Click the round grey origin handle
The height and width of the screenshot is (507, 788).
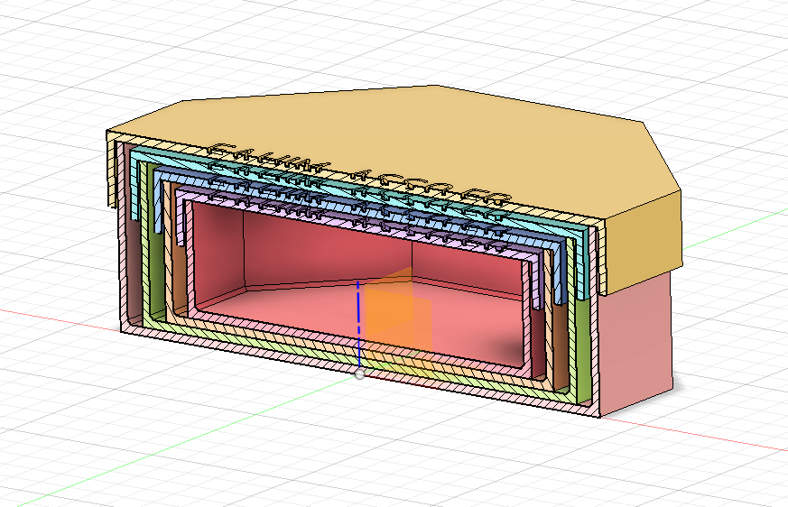tap(359, 373)
